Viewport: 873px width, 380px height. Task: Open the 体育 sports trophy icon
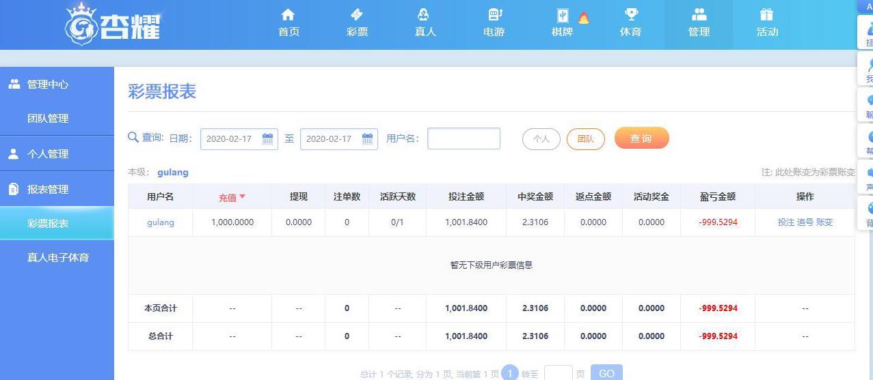[631, 14]
